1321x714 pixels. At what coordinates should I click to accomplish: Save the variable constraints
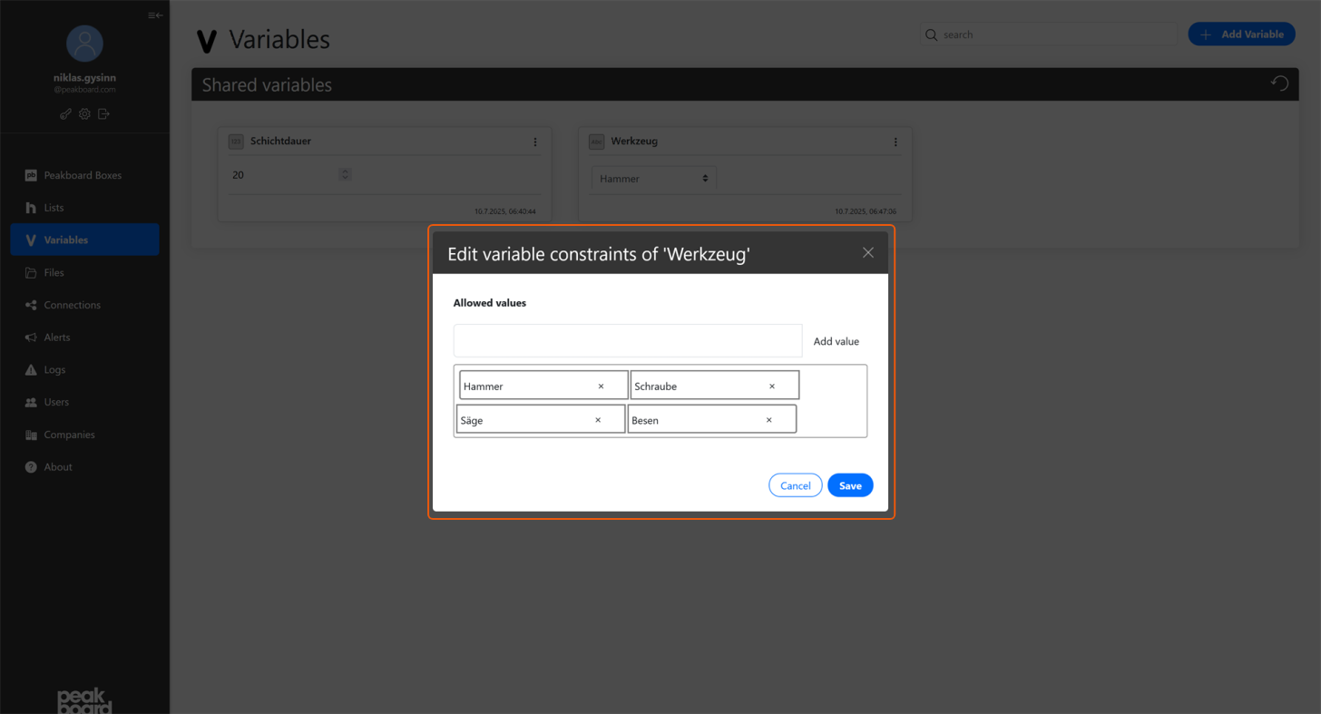pyautogui.click(x=850, y=485)
